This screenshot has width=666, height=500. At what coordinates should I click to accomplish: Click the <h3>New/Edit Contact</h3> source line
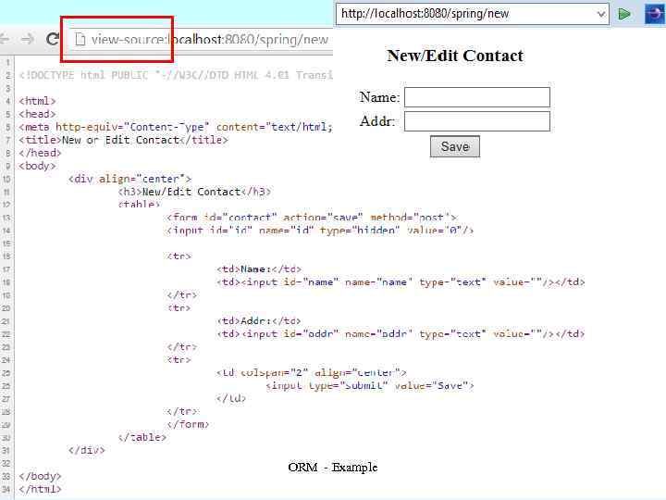[x=194, y=192]
